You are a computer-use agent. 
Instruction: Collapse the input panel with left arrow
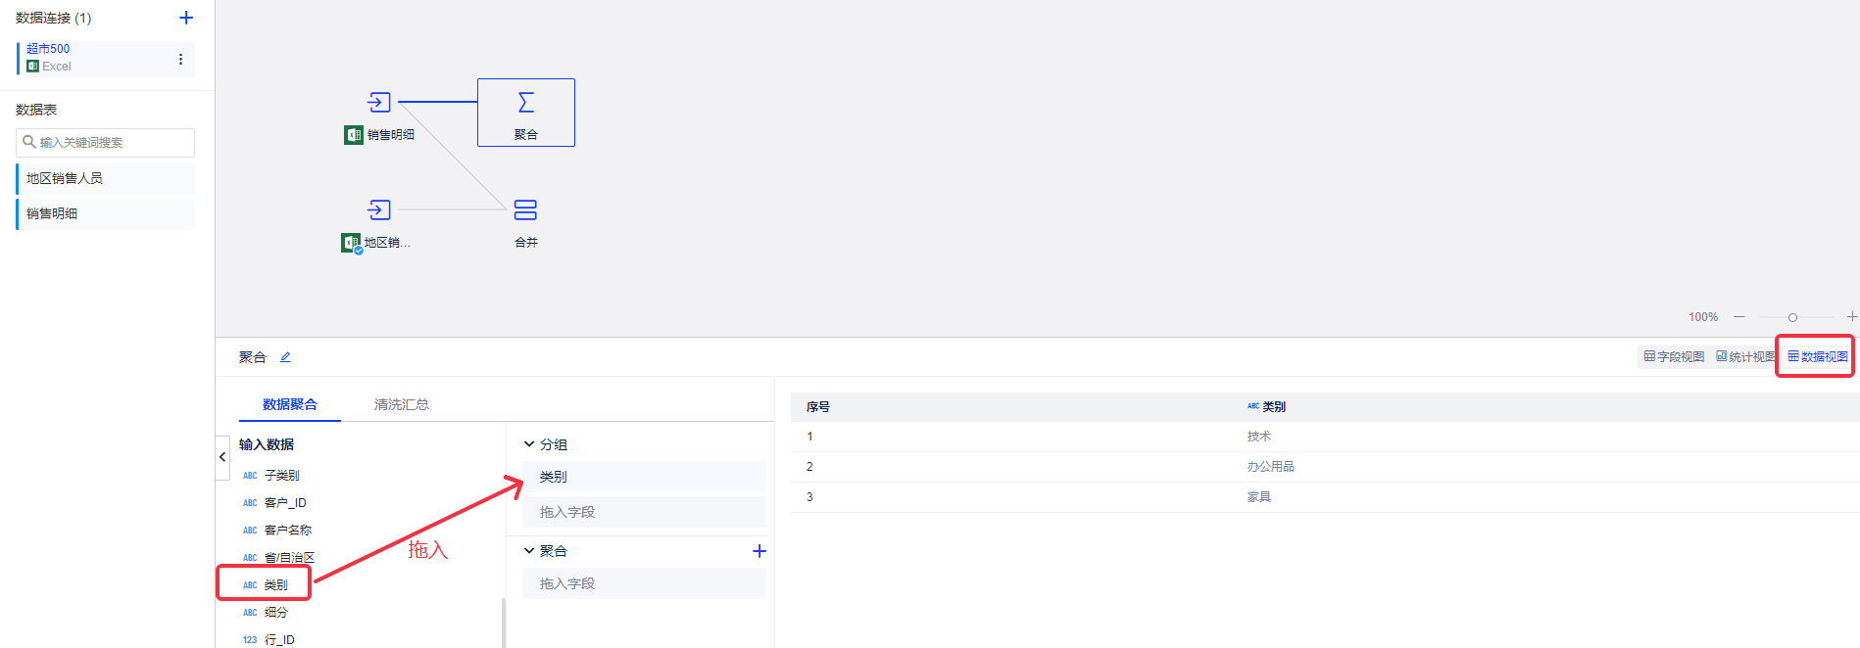(x=222, y=457)
